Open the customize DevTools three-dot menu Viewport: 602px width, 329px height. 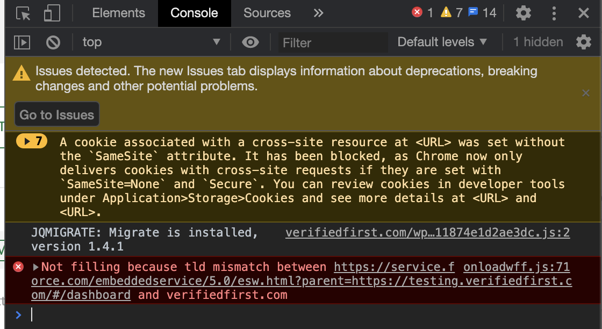pyautogui.click(x=554, y=13)
